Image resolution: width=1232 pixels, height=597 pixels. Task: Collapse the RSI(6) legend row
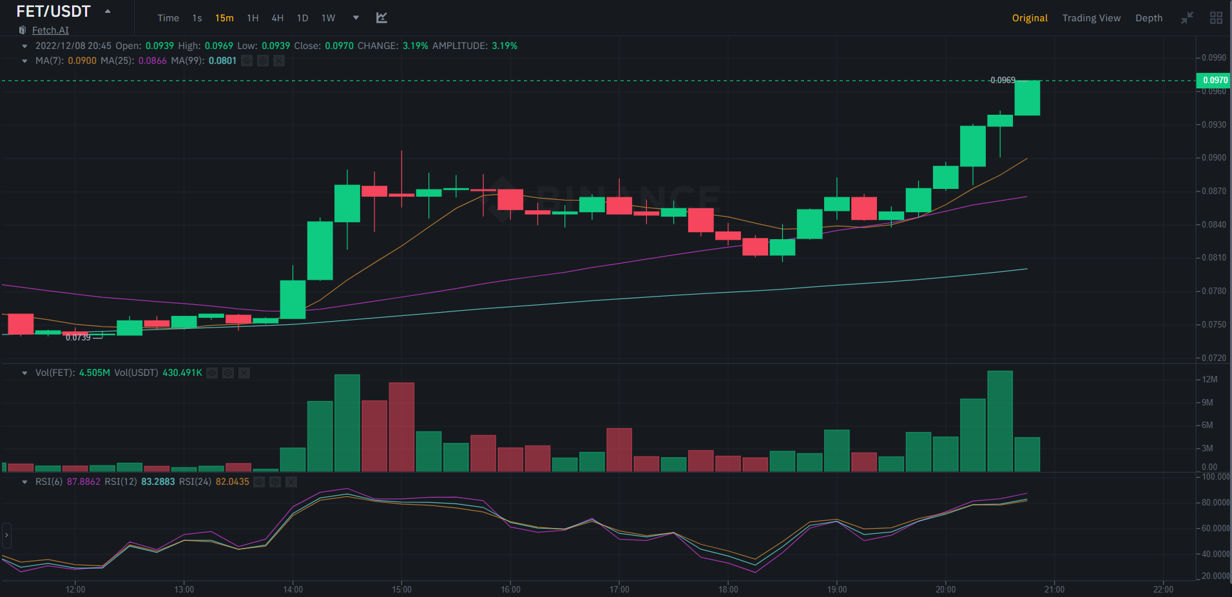coord(24,482)
